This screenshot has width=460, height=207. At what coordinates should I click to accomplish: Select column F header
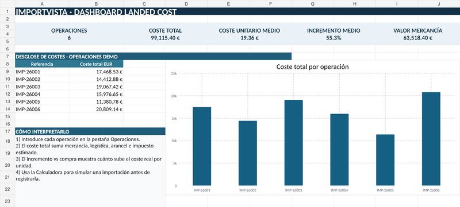(270, 3)
